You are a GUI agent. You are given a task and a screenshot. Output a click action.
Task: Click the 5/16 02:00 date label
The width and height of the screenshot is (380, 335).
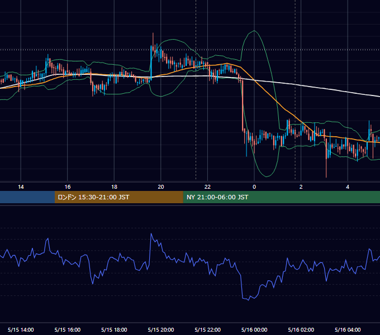(x=301, y=329)
